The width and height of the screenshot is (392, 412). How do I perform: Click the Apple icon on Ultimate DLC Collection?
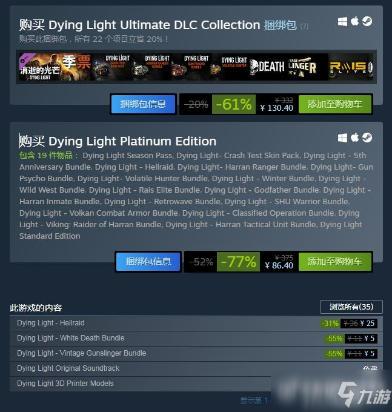coord(354,21)
